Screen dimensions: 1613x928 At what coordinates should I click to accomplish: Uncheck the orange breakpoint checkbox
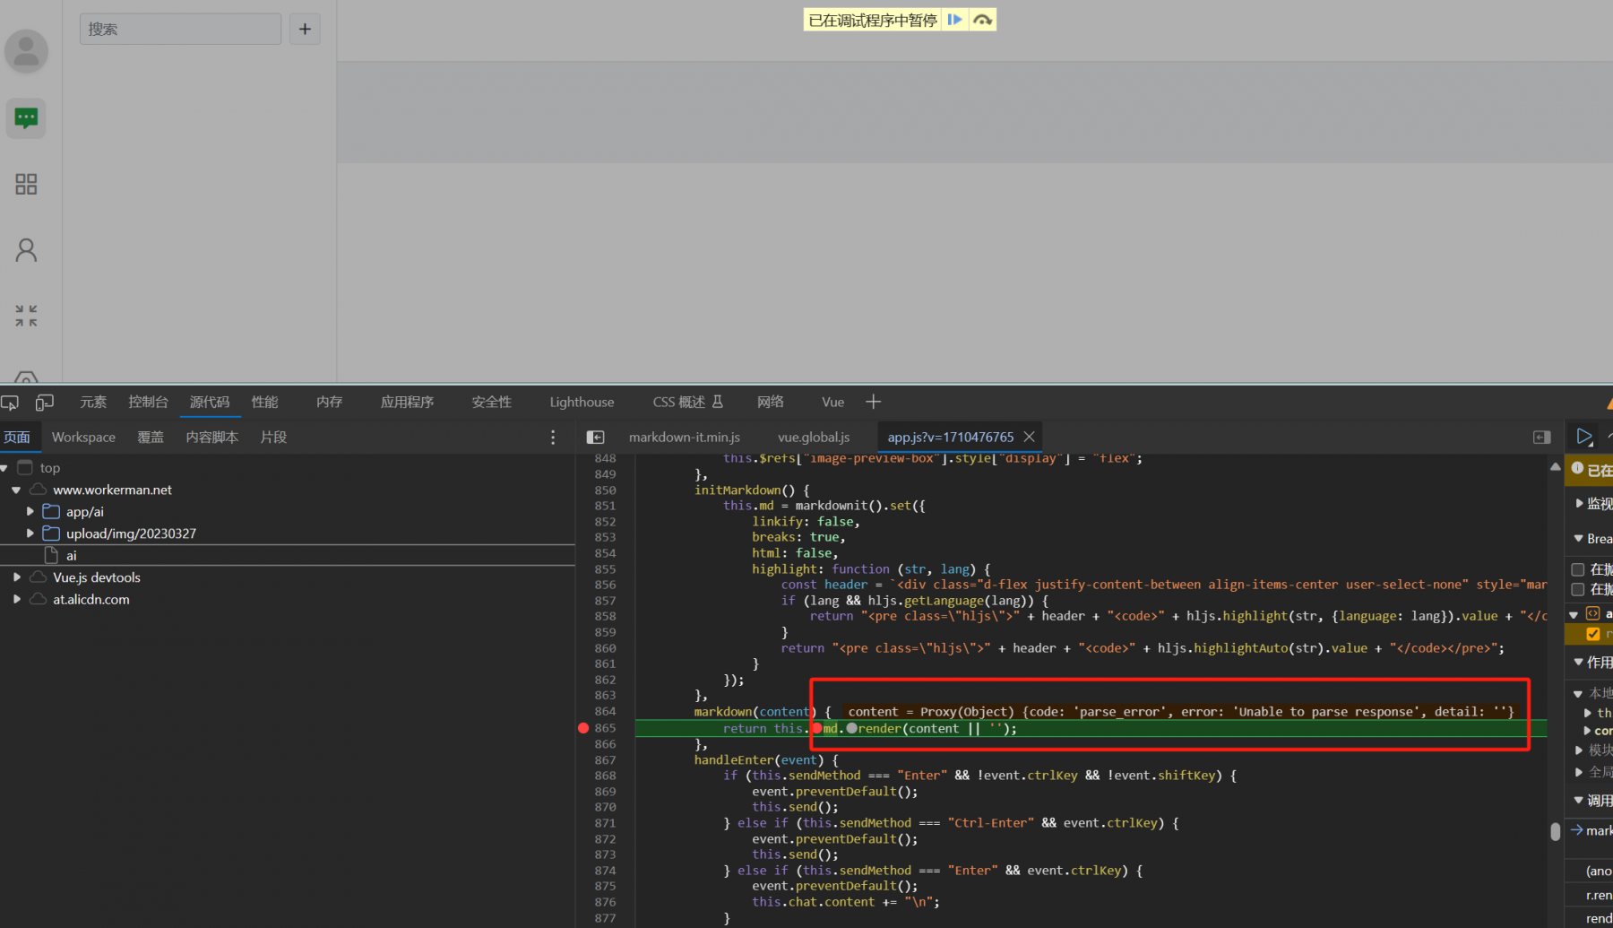pyautogui.click(x=1592, y=634)
